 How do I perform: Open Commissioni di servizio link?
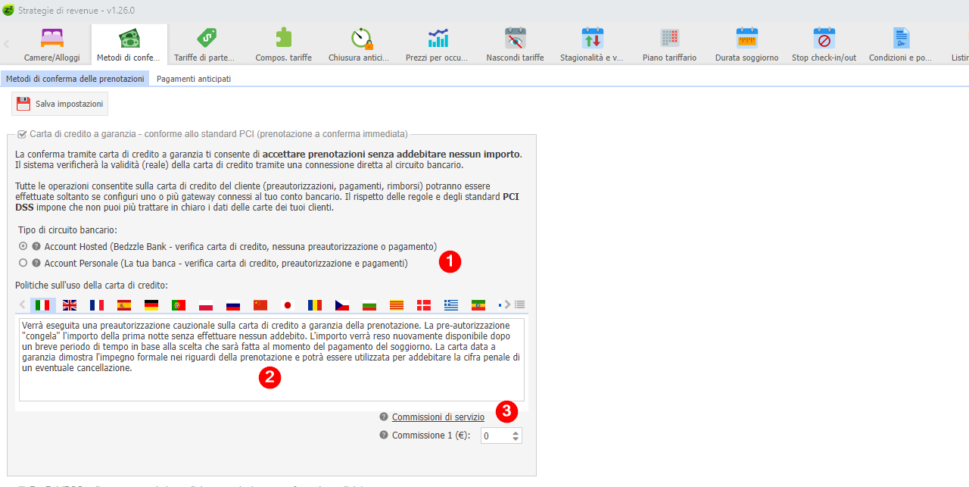(x=438, y=417)
